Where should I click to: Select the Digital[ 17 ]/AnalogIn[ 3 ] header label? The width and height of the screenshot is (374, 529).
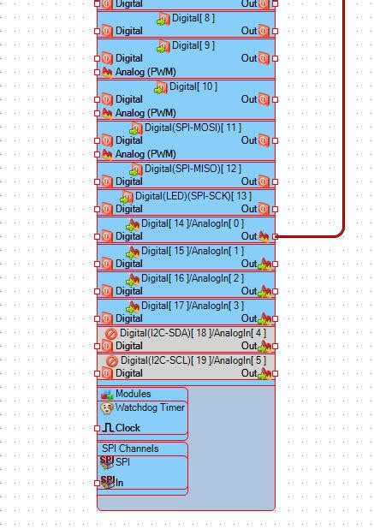tap(193, 306)
